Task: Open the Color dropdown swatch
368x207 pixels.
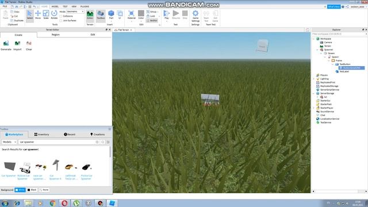Action: (x=141, y=15)
